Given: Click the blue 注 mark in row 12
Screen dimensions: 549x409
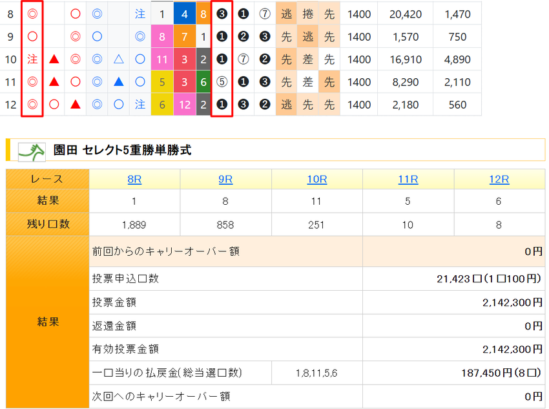Looking at the screenshot, I should click(x=140, y=105).
